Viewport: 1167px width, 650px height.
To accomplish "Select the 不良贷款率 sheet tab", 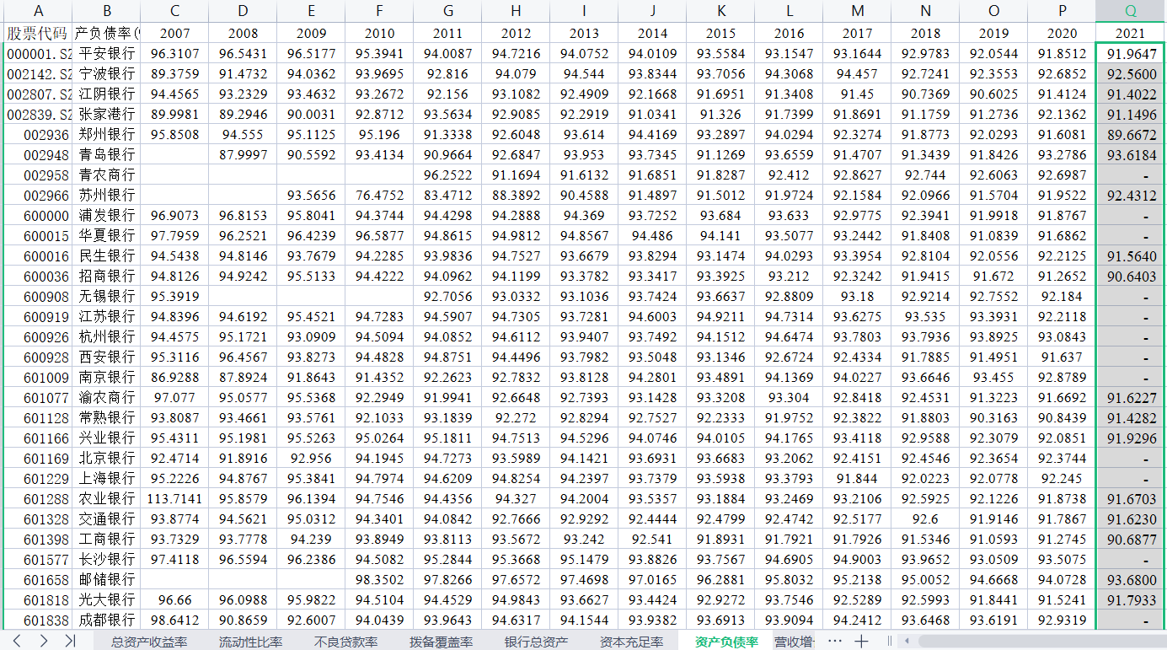I will (345, 642).
